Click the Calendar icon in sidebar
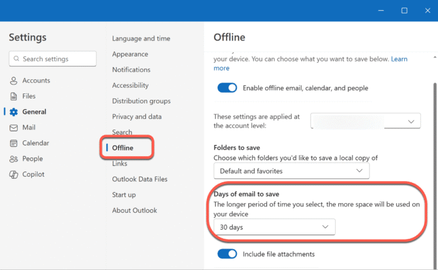Screen dimensions: 438x270 13,144
